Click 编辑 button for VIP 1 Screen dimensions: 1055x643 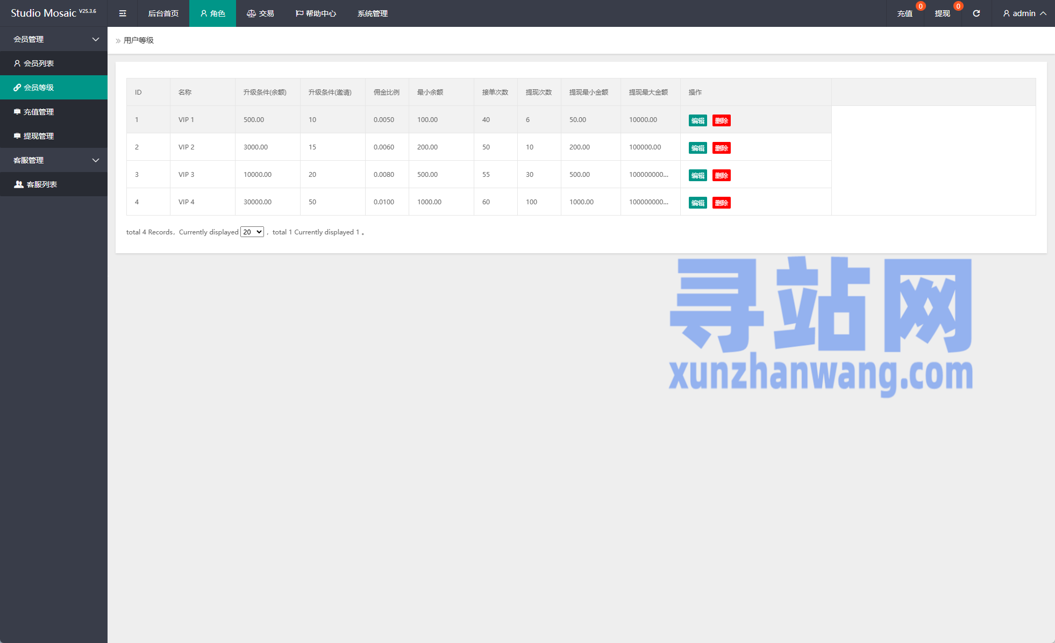[698, 120]
